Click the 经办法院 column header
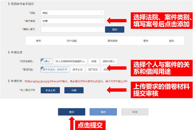The width and height of the screenshot is (196, 130). click(72, 41)
